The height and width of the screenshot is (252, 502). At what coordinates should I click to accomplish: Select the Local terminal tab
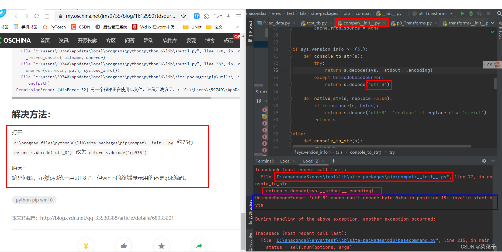coord(285,161)
